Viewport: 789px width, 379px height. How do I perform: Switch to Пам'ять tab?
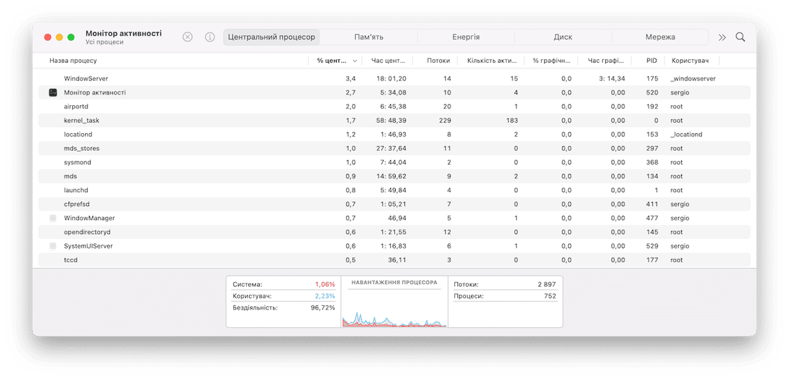tap(369, 37)
